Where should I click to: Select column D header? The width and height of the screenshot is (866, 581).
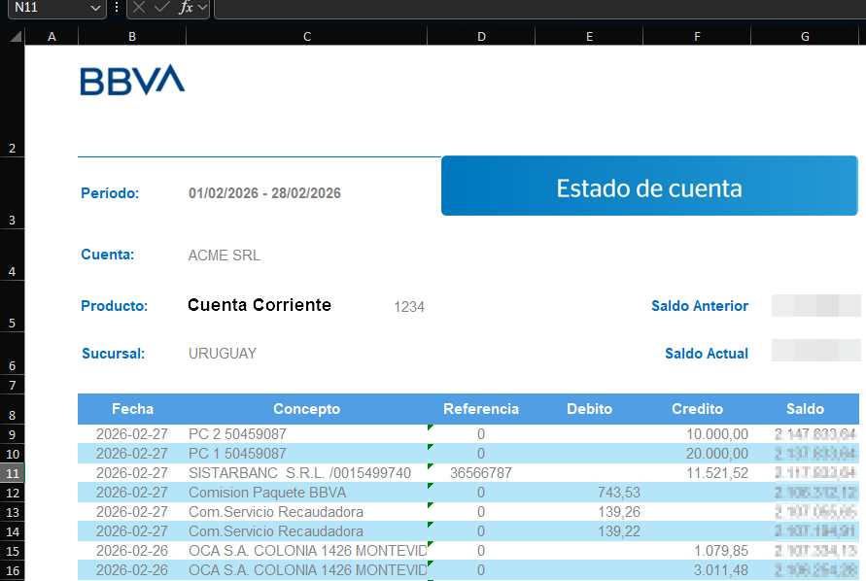pyautogui.click(x=481, y=37)
